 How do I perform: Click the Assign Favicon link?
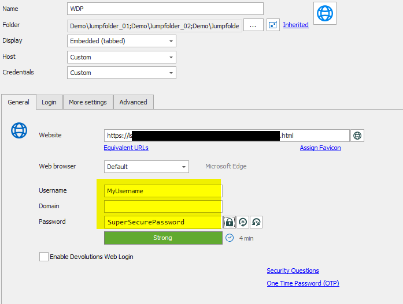pos(320,148)
